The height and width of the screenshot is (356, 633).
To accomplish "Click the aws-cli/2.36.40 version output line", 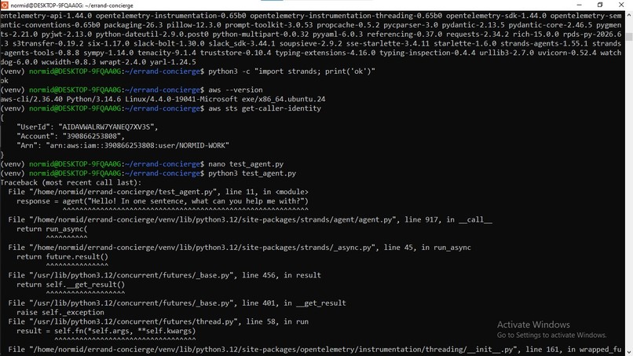I will point(163,99).
